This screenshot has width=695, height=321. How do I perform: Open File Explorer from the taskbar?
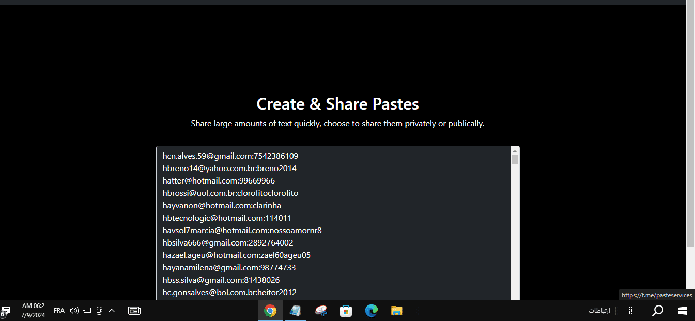(x=396, y=311)
